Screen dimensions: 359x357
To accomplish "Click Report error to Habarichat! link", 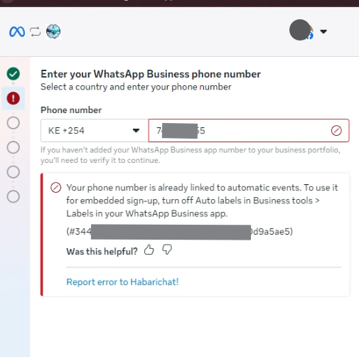I will coord(122,282).
